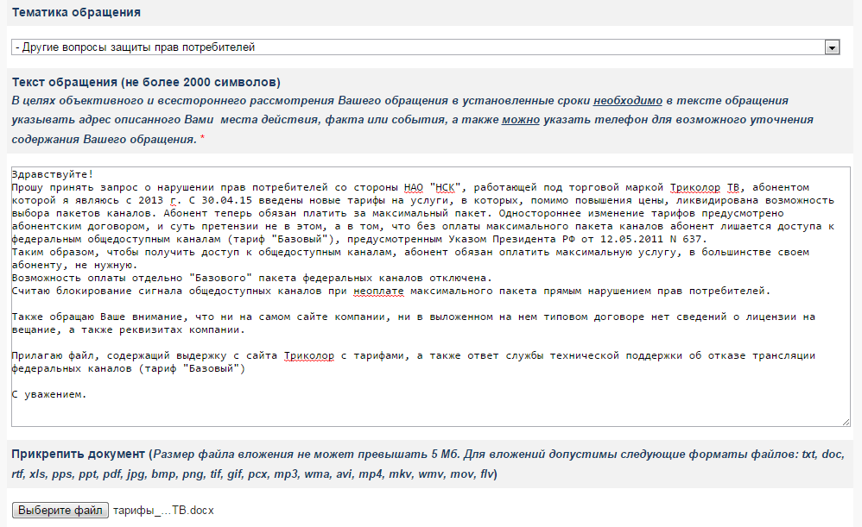The image size is (862, 527).
Task: Click the 'Прикрепить документ' label
Action: click(78, 454)
